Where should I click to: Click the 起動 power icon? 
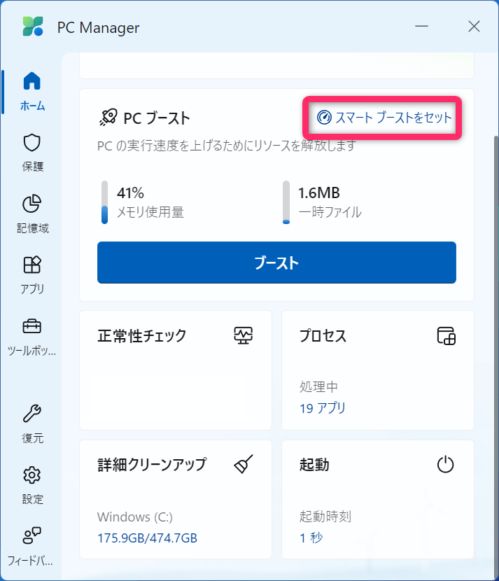(446, 464)
